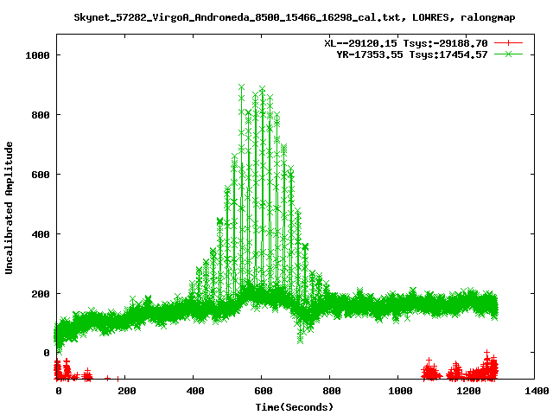Click the 'Time(Seconds)' x-axis label
The image size is (553, 415).
tap(294, 407)
